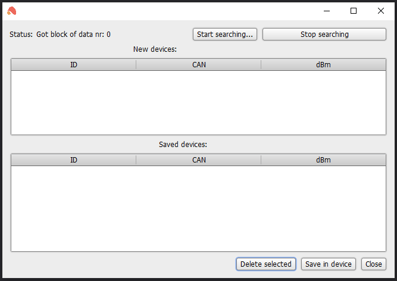Sort Saved devices by dBm column
This screenshot has height=281, width=397.
click(x=323, y=160)
